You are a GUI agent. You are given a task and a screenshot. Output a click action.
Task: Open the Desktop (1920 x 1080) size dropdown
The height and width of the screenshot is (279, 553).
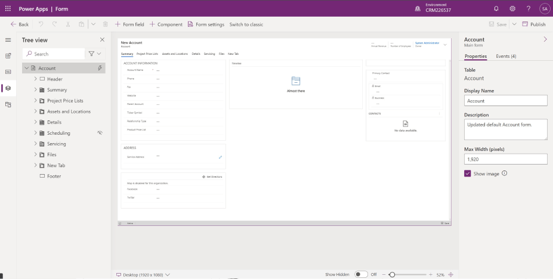[143, 274]
